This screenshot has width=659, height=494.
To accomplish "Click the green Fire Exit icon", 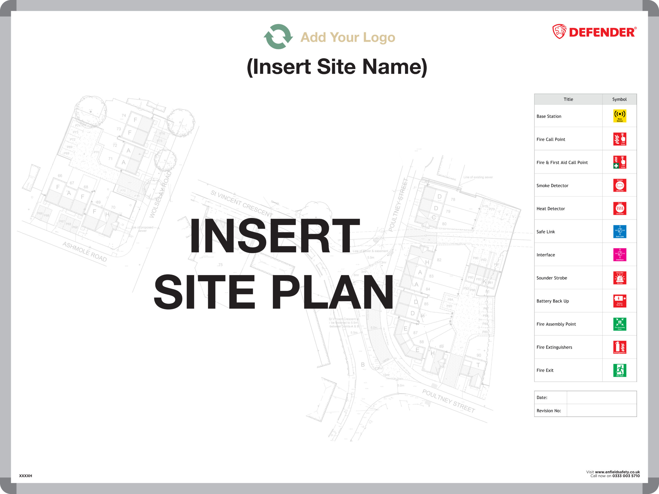I will click(x=620, y=370).
